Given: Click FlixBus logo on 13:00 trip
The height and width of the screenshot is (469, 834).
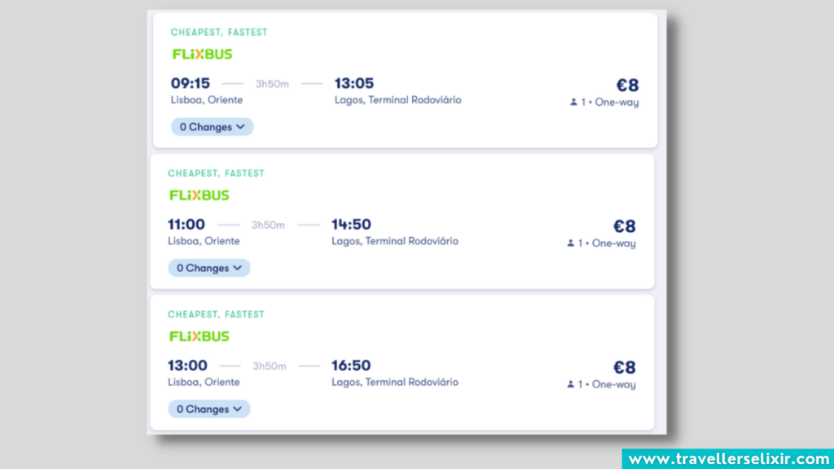Looking at the screenshot, I should point(199,336).
